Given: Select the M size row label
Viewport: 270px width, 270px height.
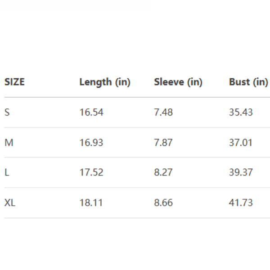Looking at the screenshot, I should (9, 143).
